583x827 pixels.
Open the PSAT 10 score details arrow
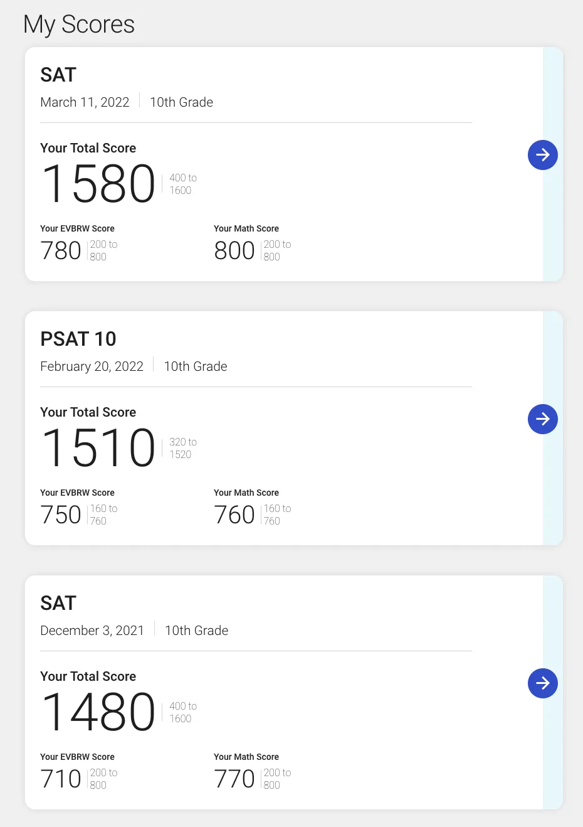(543, 419)
